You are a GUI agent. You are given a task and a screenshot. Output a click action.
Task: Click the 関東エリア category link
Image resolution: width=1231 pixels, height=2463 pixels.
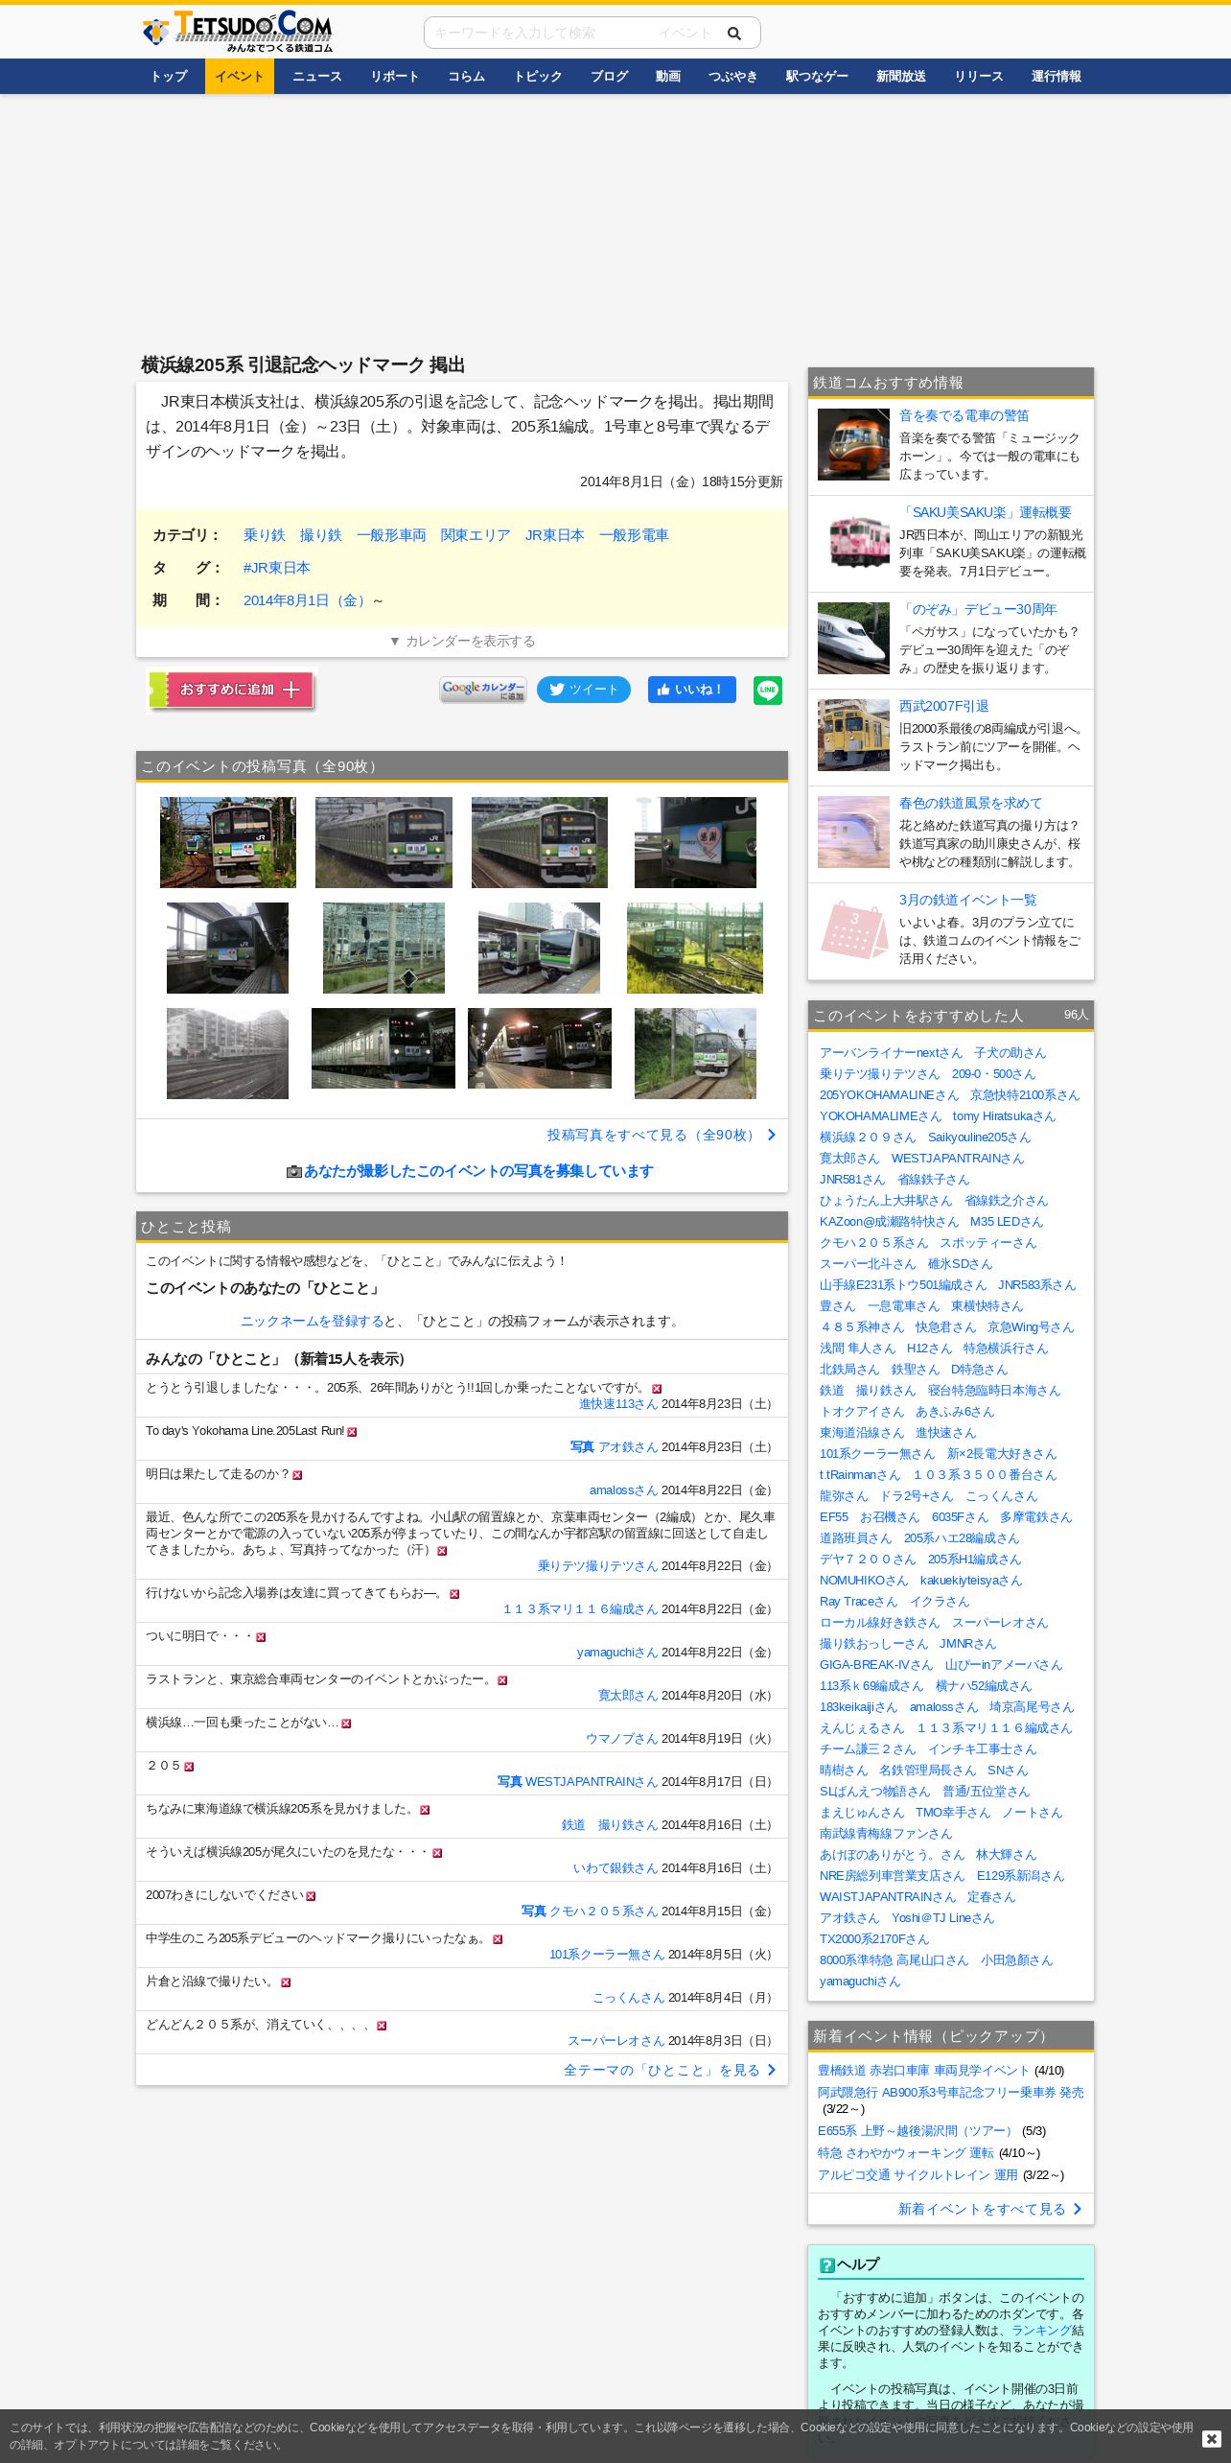[x=476, y=535]
